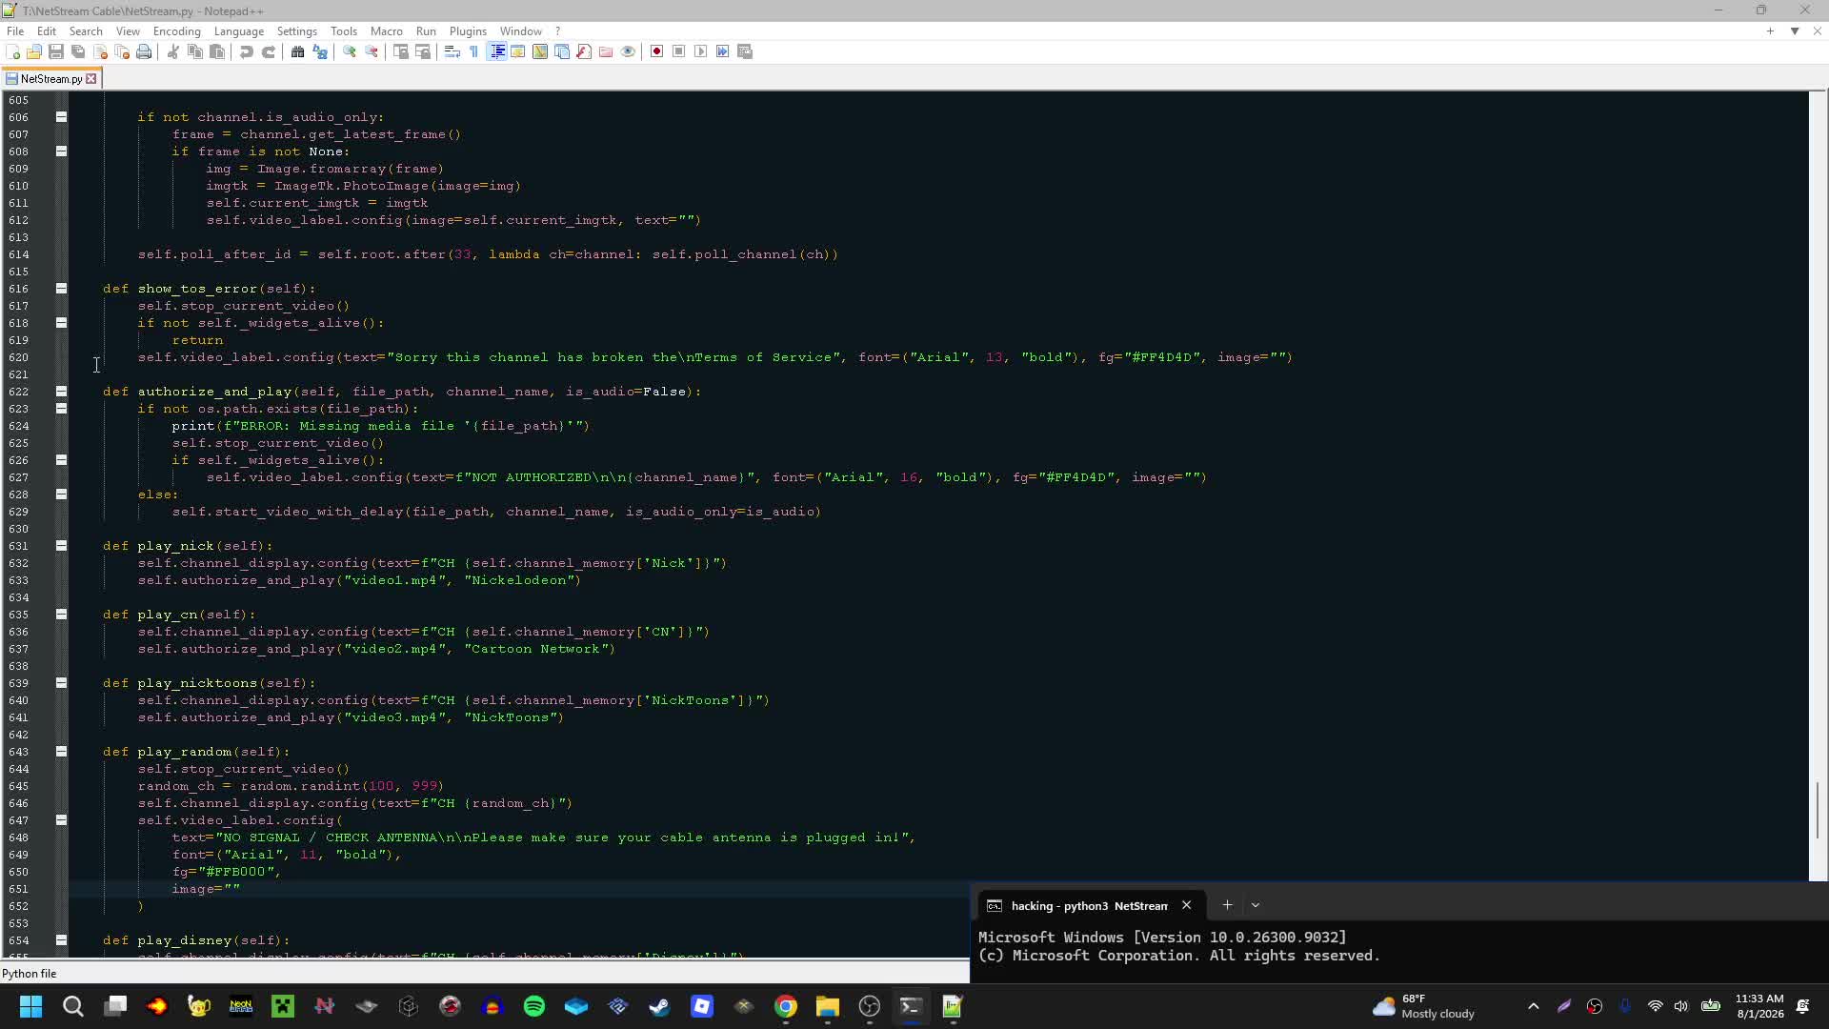Screen dimensions: 1829x1029
Task: Open the File menu
Action: coord(15,30)
